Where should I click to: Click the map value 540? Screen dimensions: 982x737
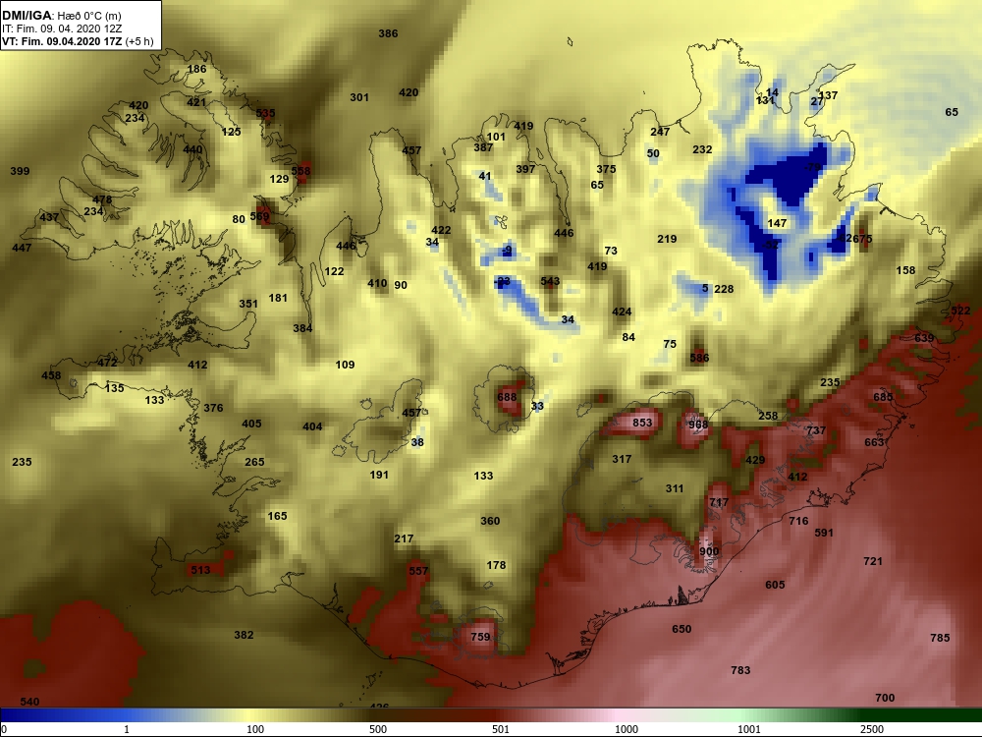(30, 702)
